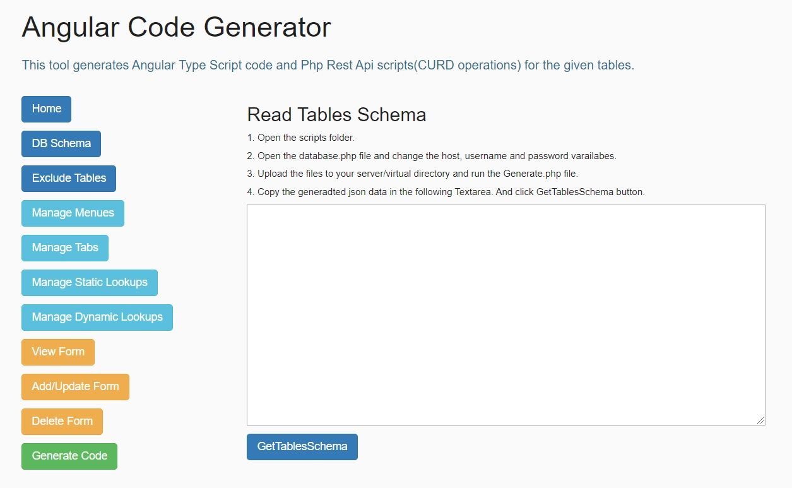Focus the JSON data textarea
This screenshot has width=792, height=488.
505,314
